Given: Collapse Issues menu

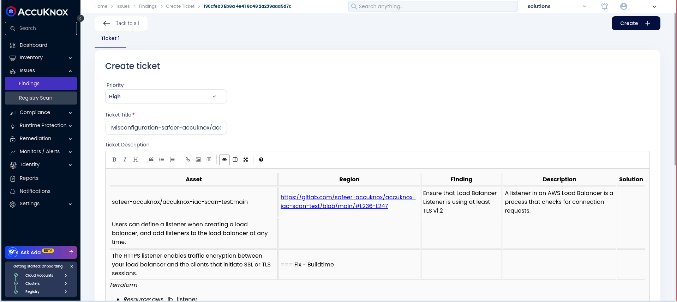Looking at the screenshot, I should (x=41, y=70).
